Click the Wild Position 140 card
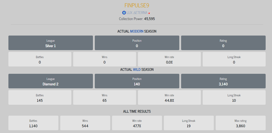Screen dimensions: 272x133 pos(137,81)
